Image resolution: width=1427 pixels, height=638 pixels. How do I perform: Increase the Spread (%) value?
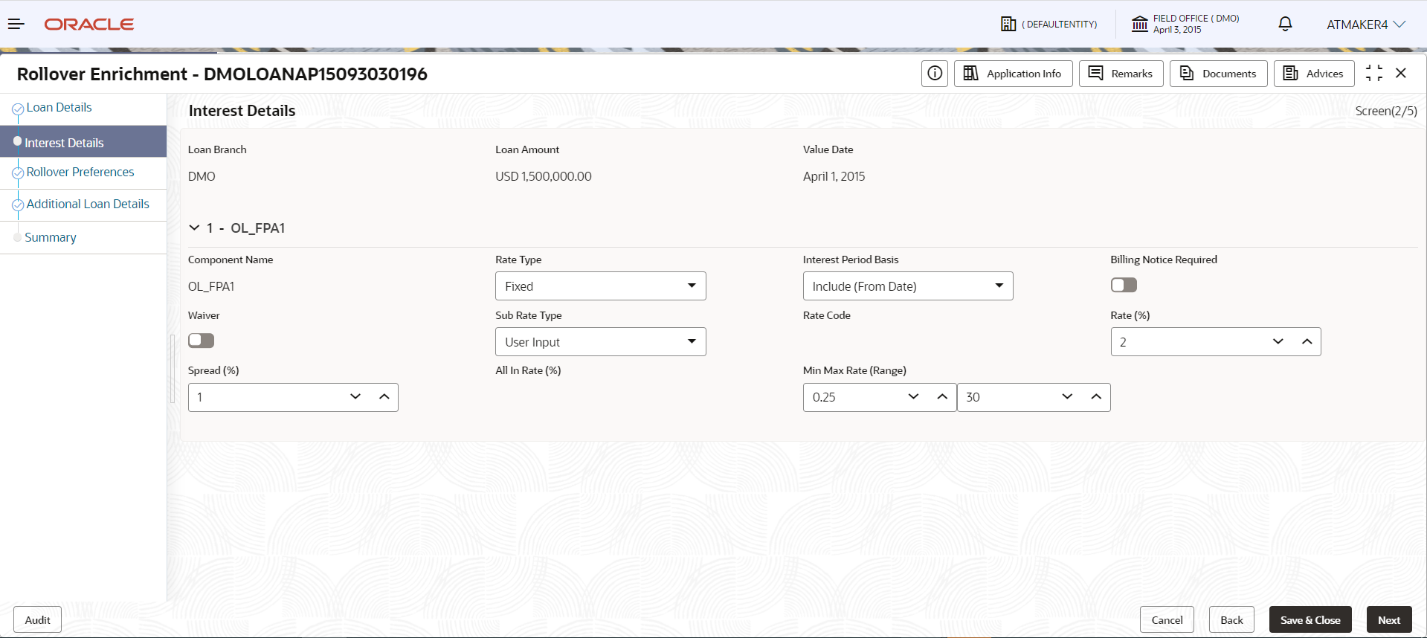pos(384,396)
